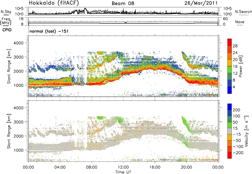The width and height of the screenshot is (252, 174).
Task: Click the blue swatch on Power colorbar bottom
Action: [230, 90]
